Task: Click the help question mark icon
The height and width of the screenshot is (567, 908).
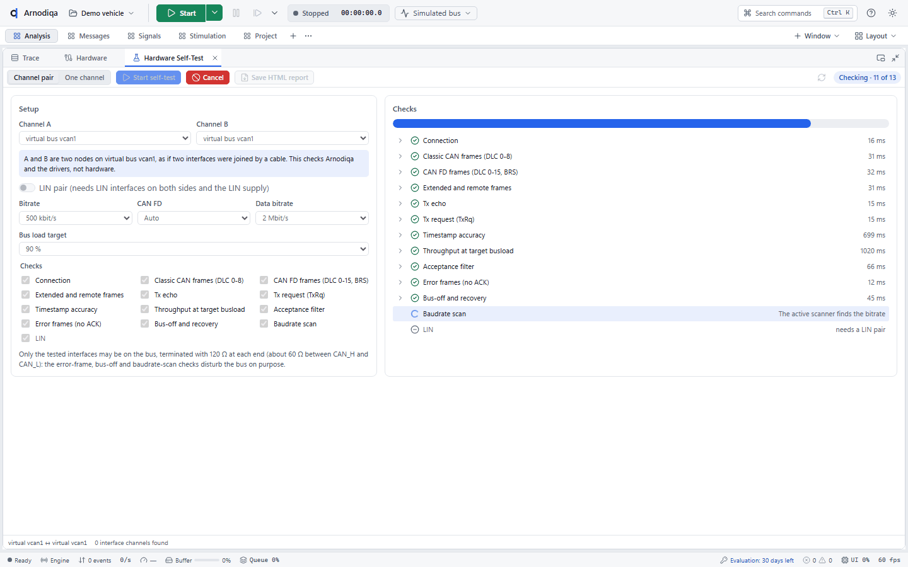Action: [x=871, y=13]
